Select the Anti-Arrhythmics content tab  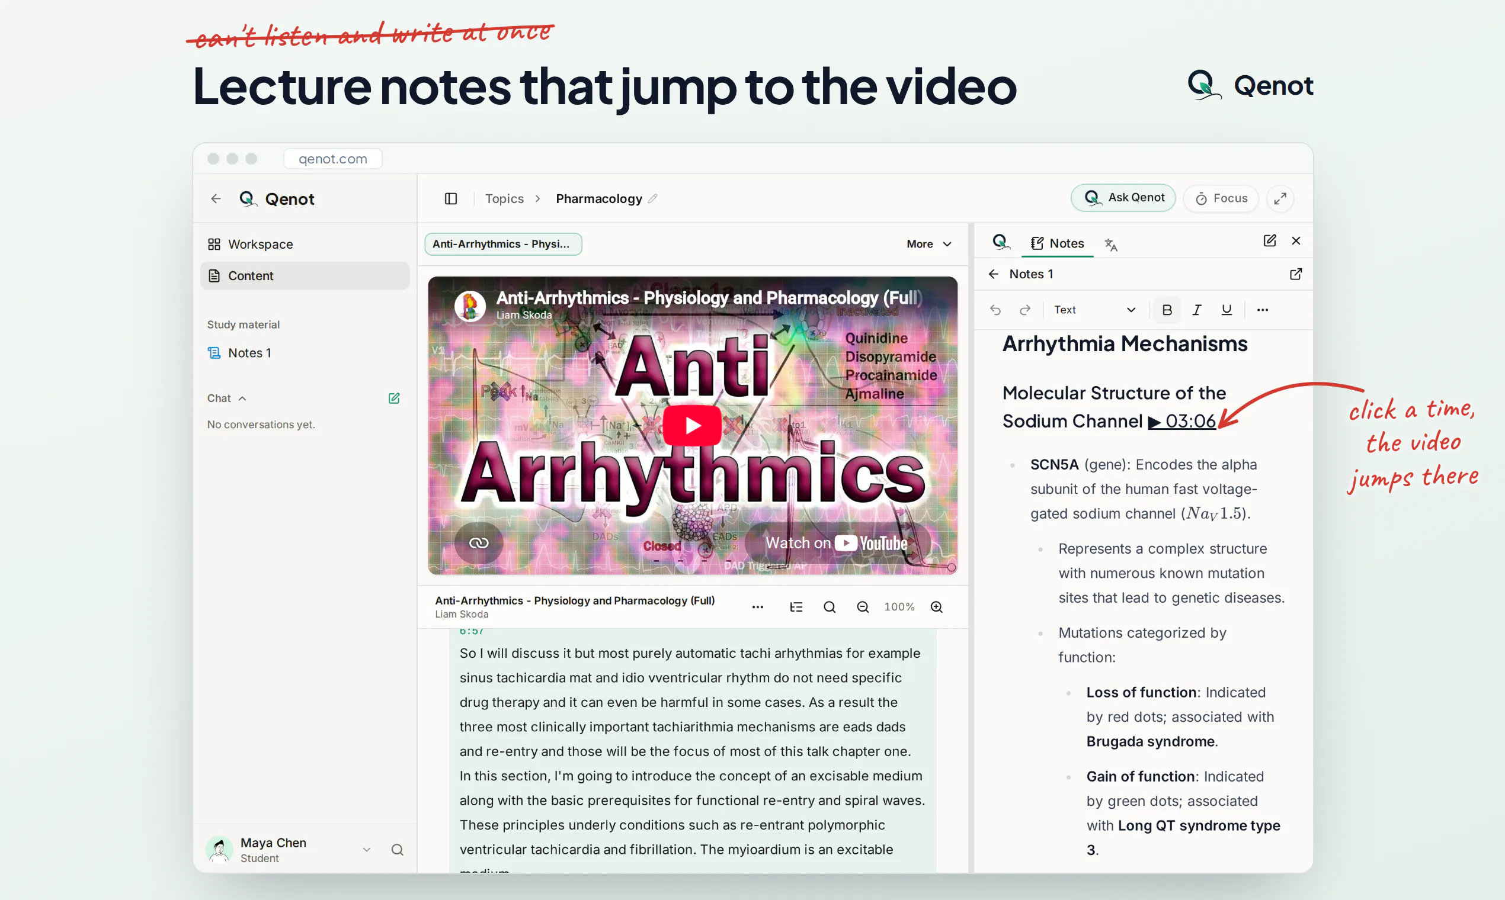[x=503, y=244]
